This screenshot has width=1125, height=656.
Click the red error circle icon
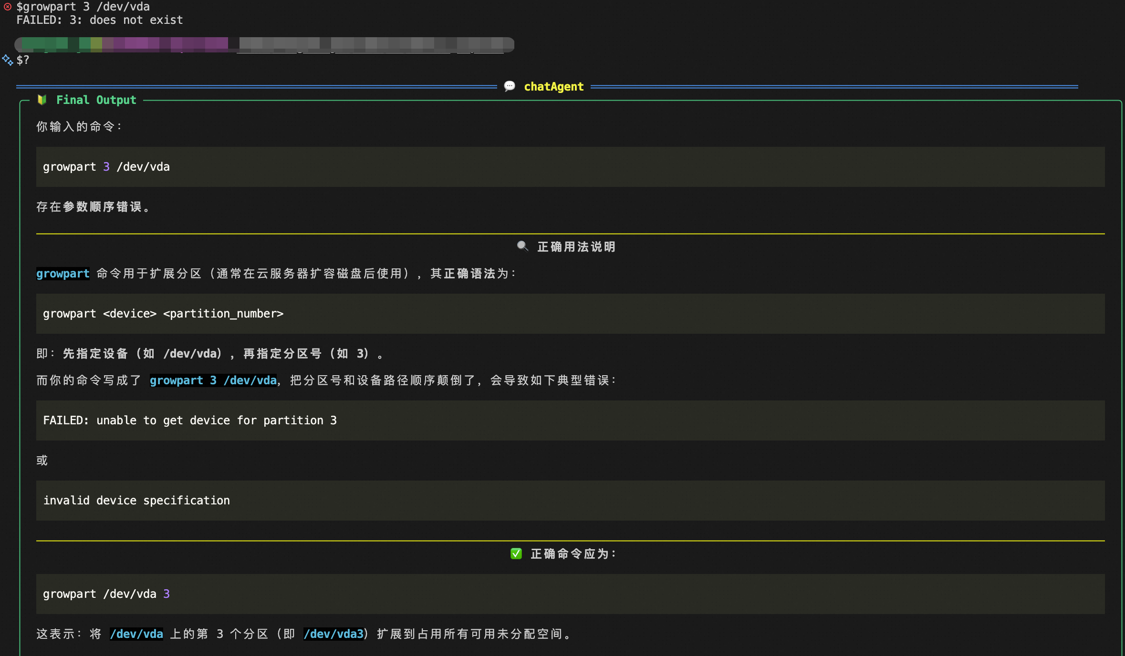point(8,7)
